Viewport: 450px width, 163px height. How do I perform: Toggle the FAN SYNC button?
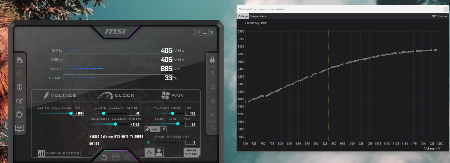[x=192, y=152]
